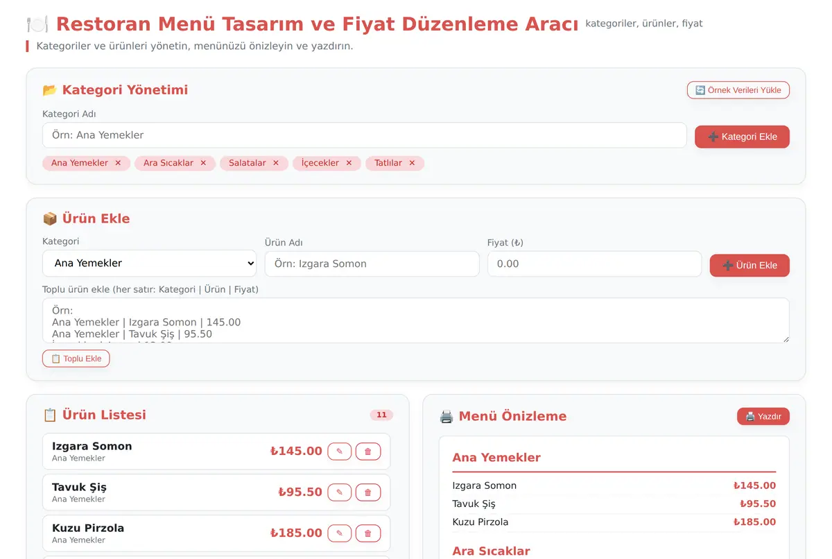
Task: Remove the İçecekler category chip
Action: (349, 163)
